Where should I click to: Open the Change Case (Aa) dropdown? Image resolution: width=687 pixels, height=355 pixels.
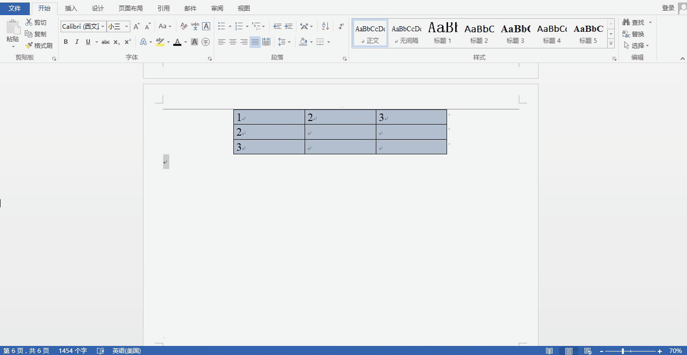click(165, 26)
